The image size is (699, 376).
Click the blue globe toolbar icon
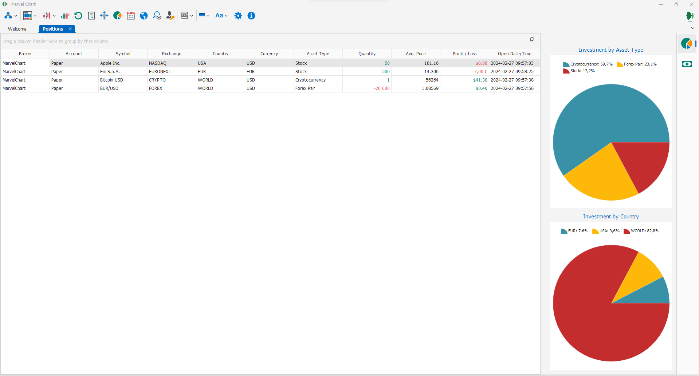pos(144,16)
